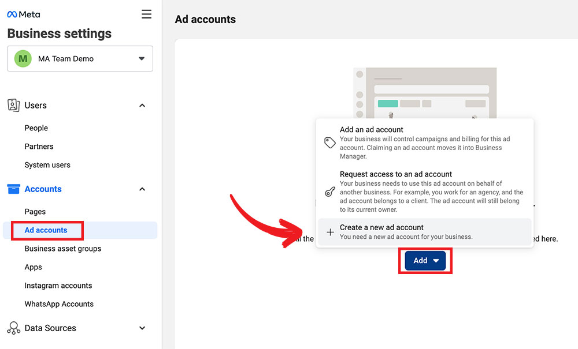The height and width of the screenshot is (349, 578).
Task: Open Business asset groups
Action: click(63, 249)
